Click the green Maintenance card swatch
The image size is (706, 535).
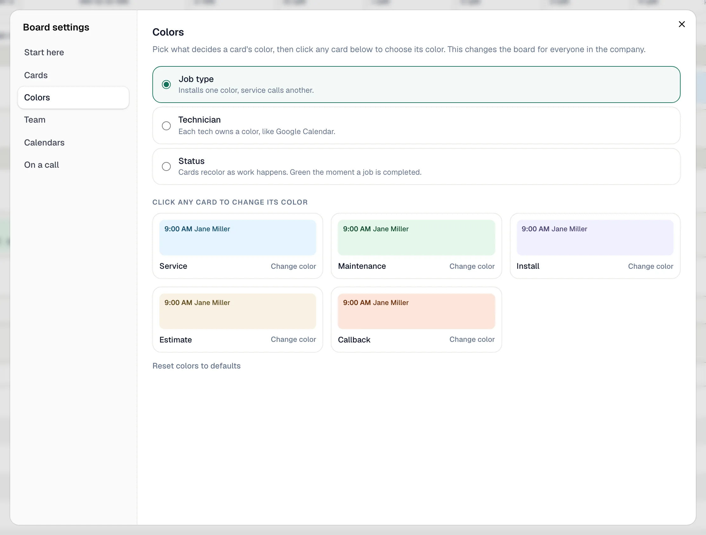(416, 238)
